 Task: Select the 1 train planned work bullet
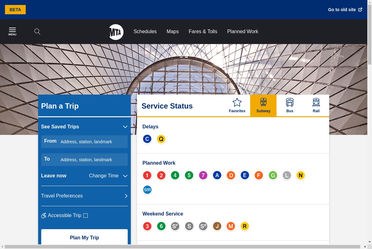(x=147, y=176)
